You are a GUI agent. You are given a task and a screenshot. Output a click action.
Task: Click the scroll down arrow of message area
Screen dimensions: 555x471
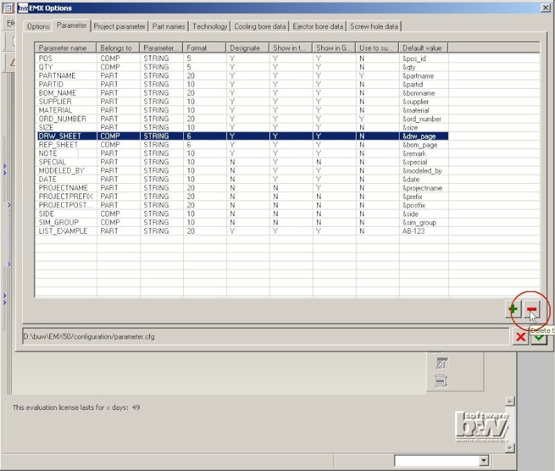(x=510, y=448)
